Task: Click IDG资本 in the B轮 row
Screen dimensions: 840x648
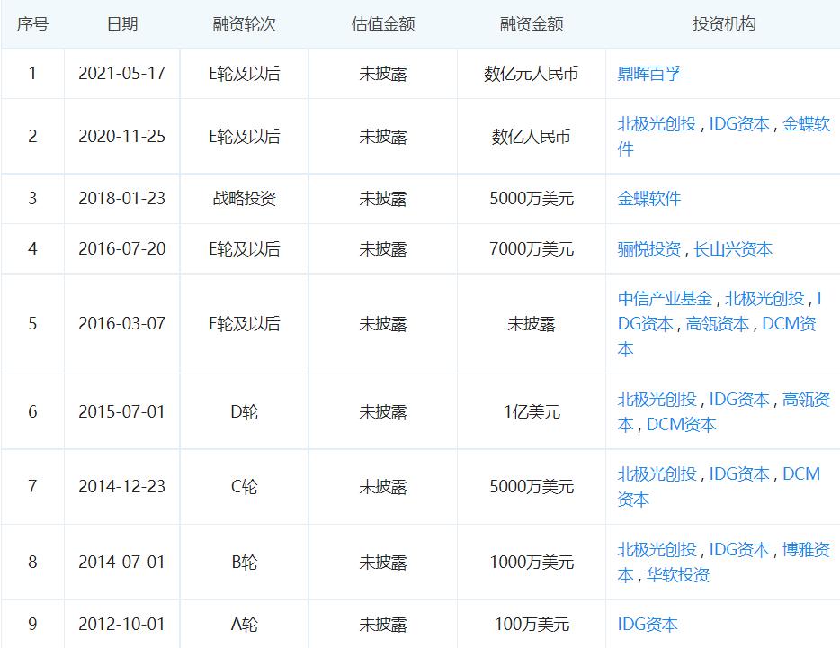Action: 739,549
